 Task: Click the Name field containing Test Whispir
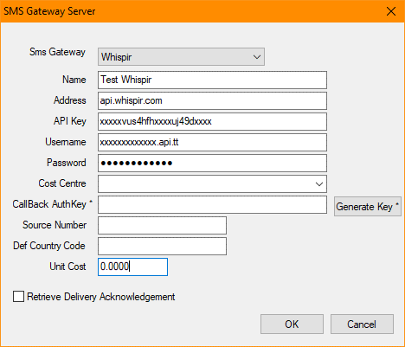point(212,80)
